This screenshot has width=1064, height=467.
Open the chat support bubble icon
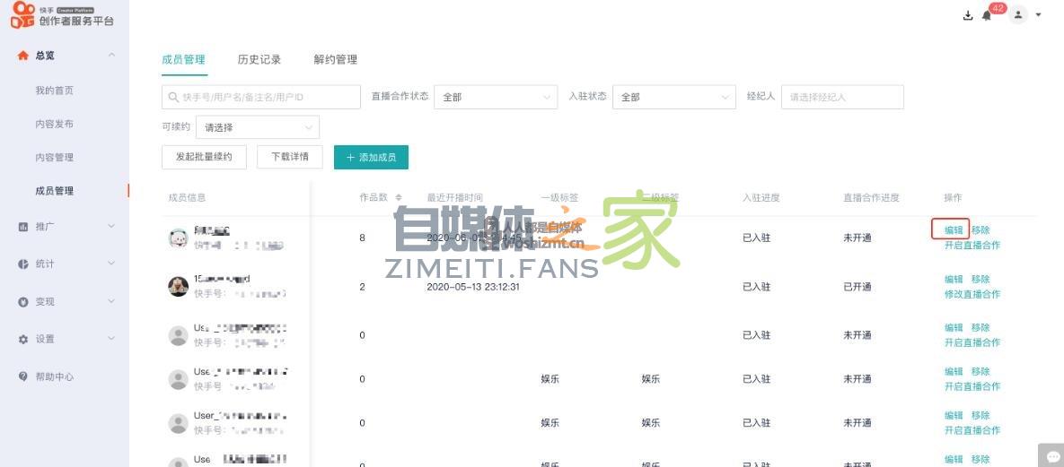click(1052, 455)
